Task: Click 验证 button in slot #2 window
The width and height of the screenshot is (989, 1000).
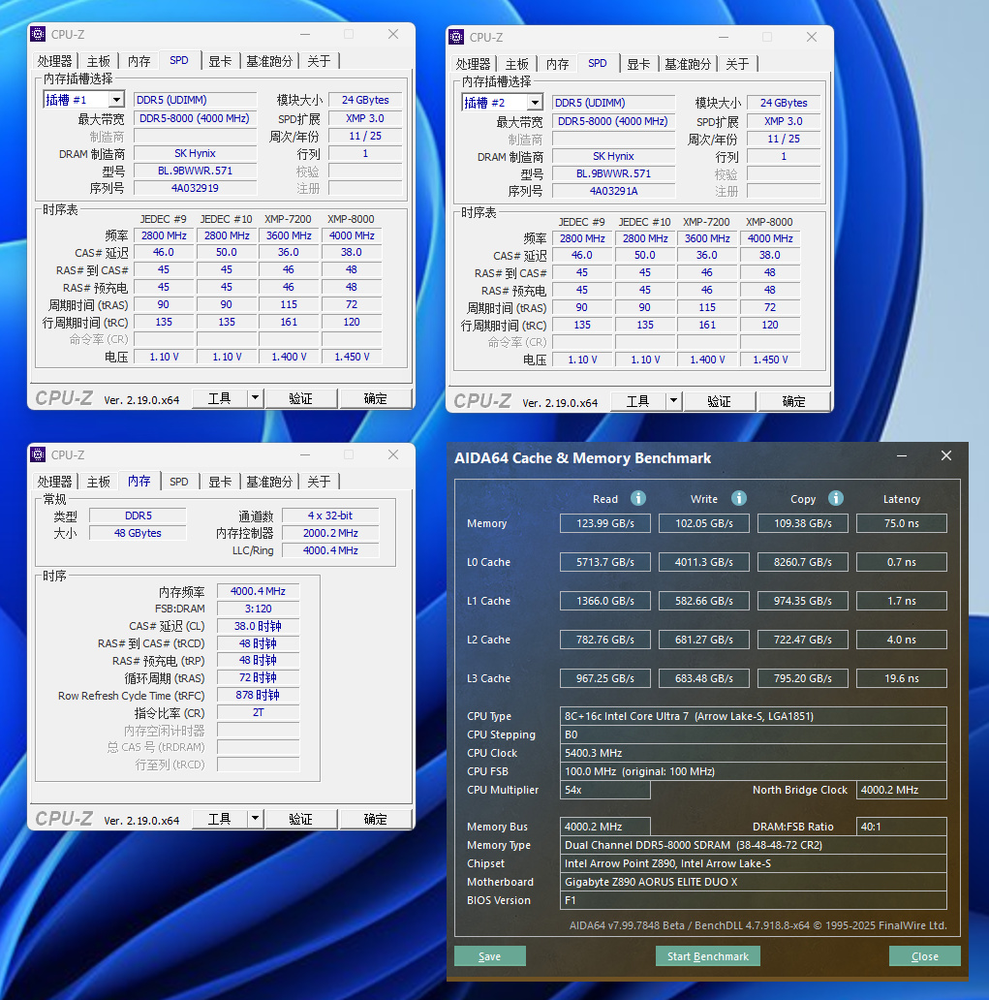Action: 719,401
